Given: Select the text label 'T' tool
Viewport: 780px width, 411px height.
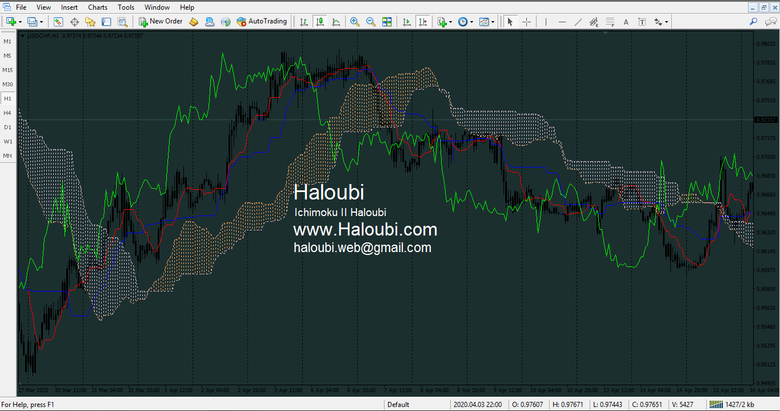Looking at the screenshot, I should (642, 22).
